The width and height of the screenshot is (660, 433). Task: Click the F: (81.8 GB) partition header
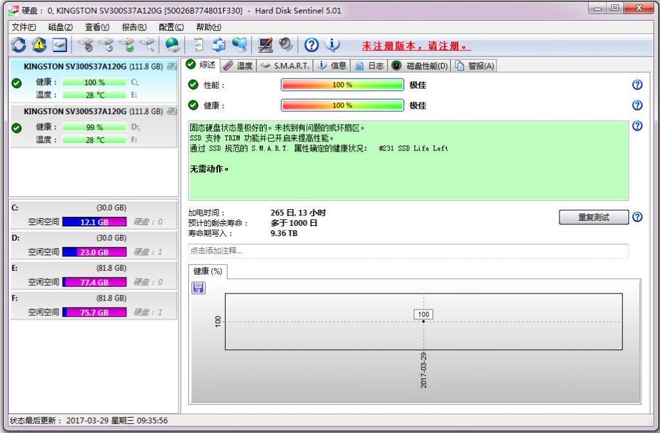94,298
